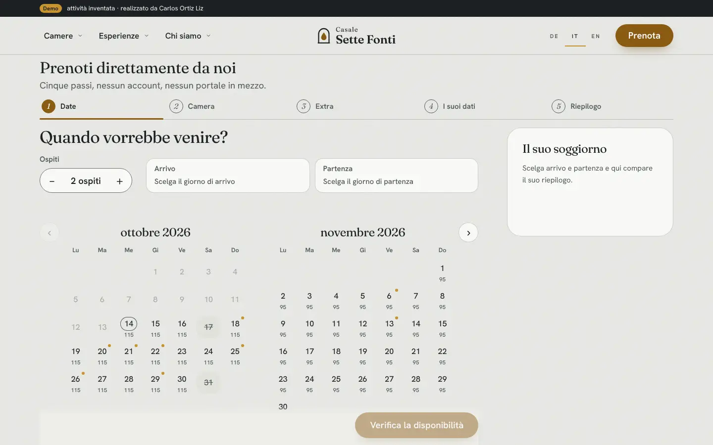This screenshot has width=713, height=445.
Task: Decrease guest count with the minus button
Action: pos(52,181)
